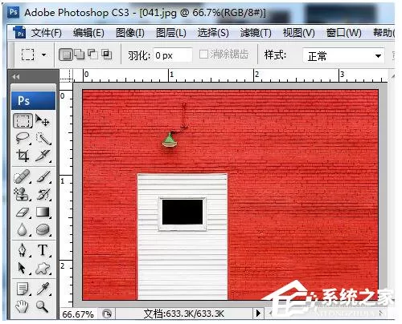
Task: Select the Eraser tool
Action: point(23,213)
